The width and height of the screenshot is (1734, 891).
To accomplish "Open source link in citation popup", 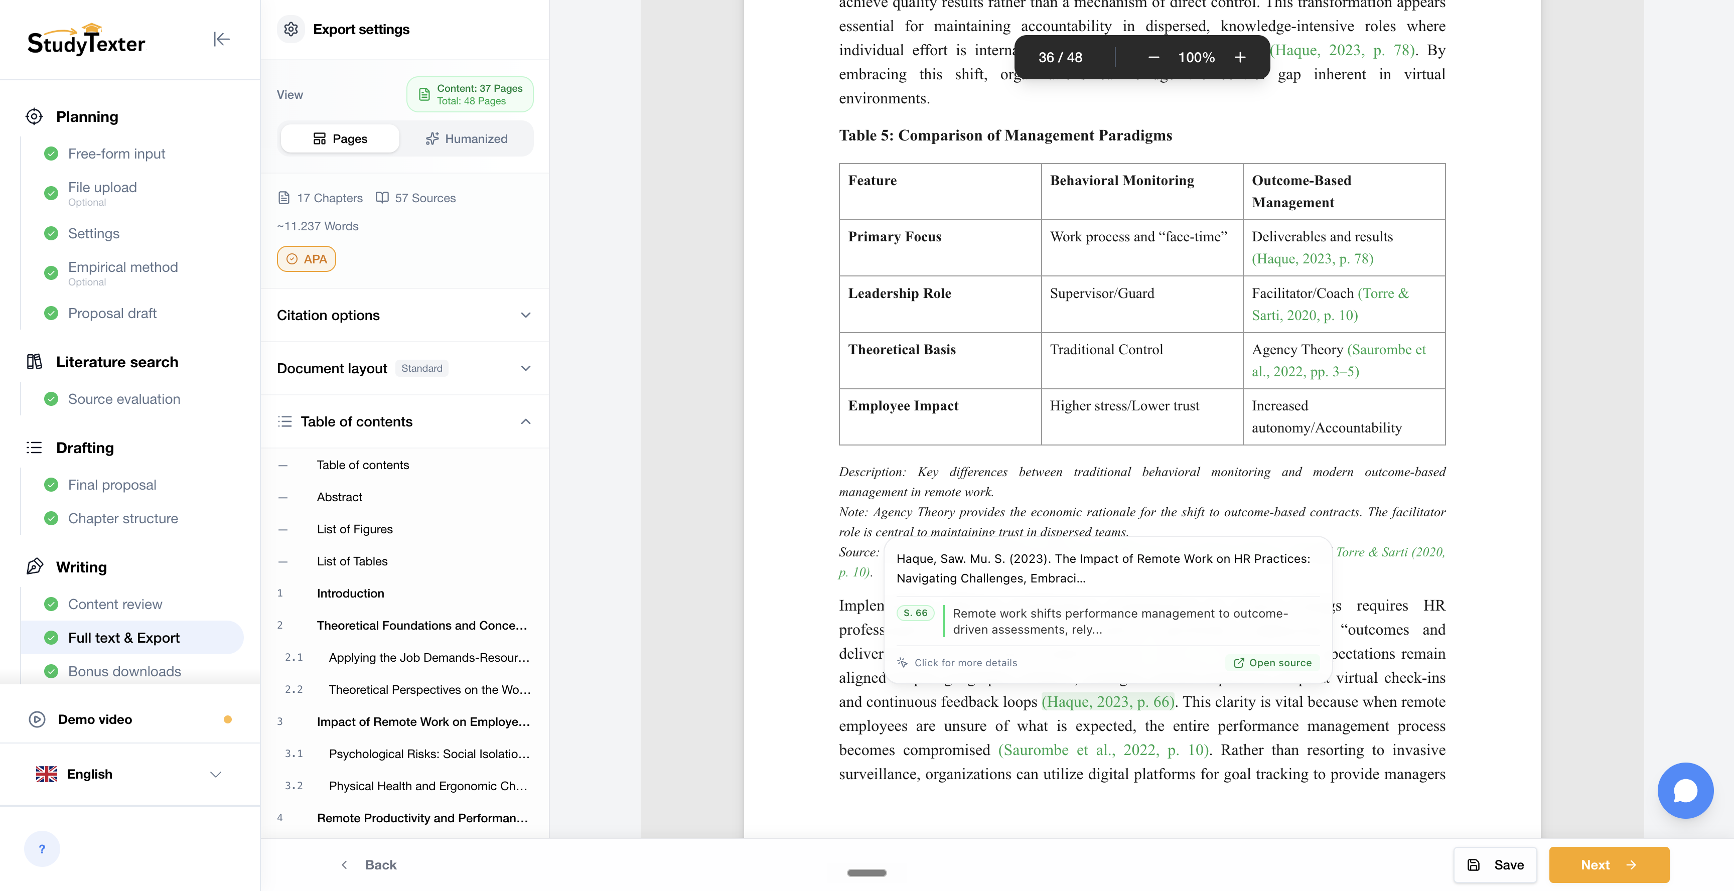I will click(1273, 663).
